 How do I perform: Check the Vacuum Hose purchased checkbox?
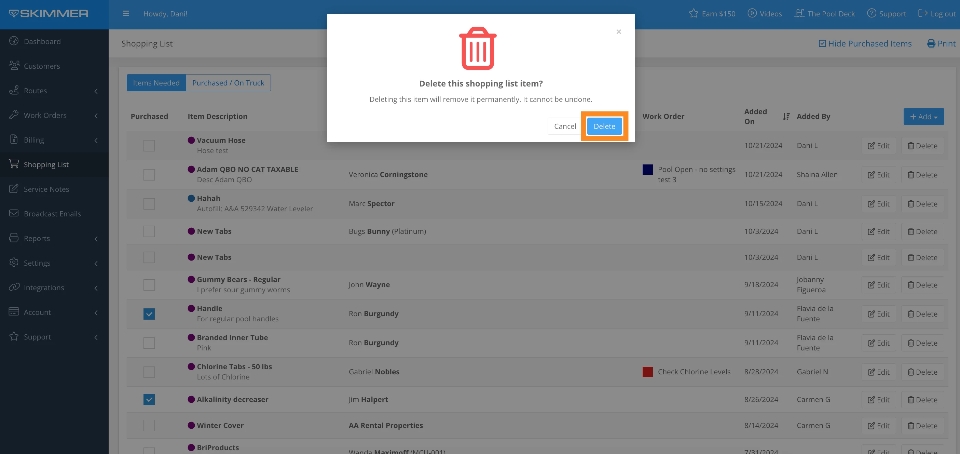click(x=149, y=146)
